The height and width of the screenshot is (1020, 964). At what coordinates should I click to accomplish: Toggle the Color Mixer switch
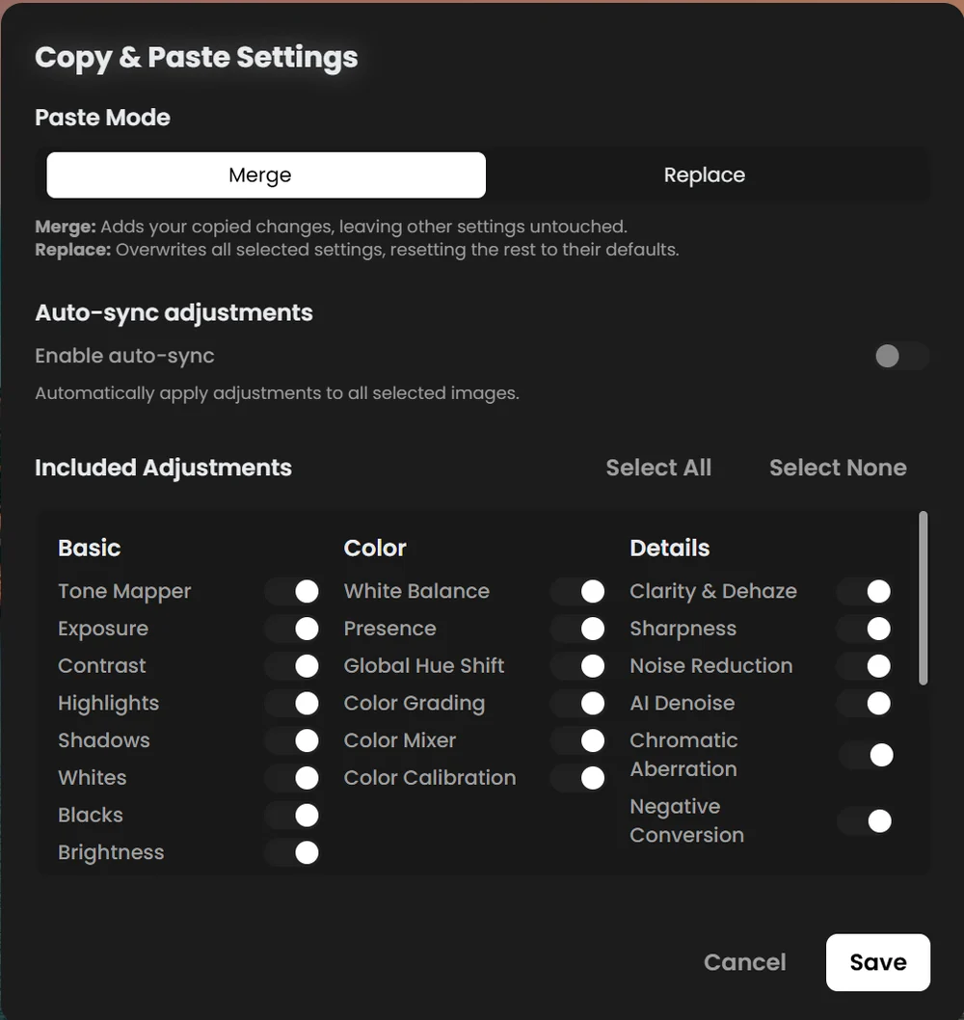pyautogui.click(x=578, y=740)
